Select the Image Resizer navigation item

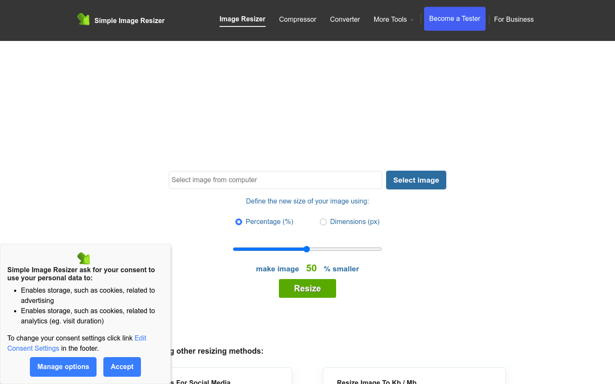242,19
